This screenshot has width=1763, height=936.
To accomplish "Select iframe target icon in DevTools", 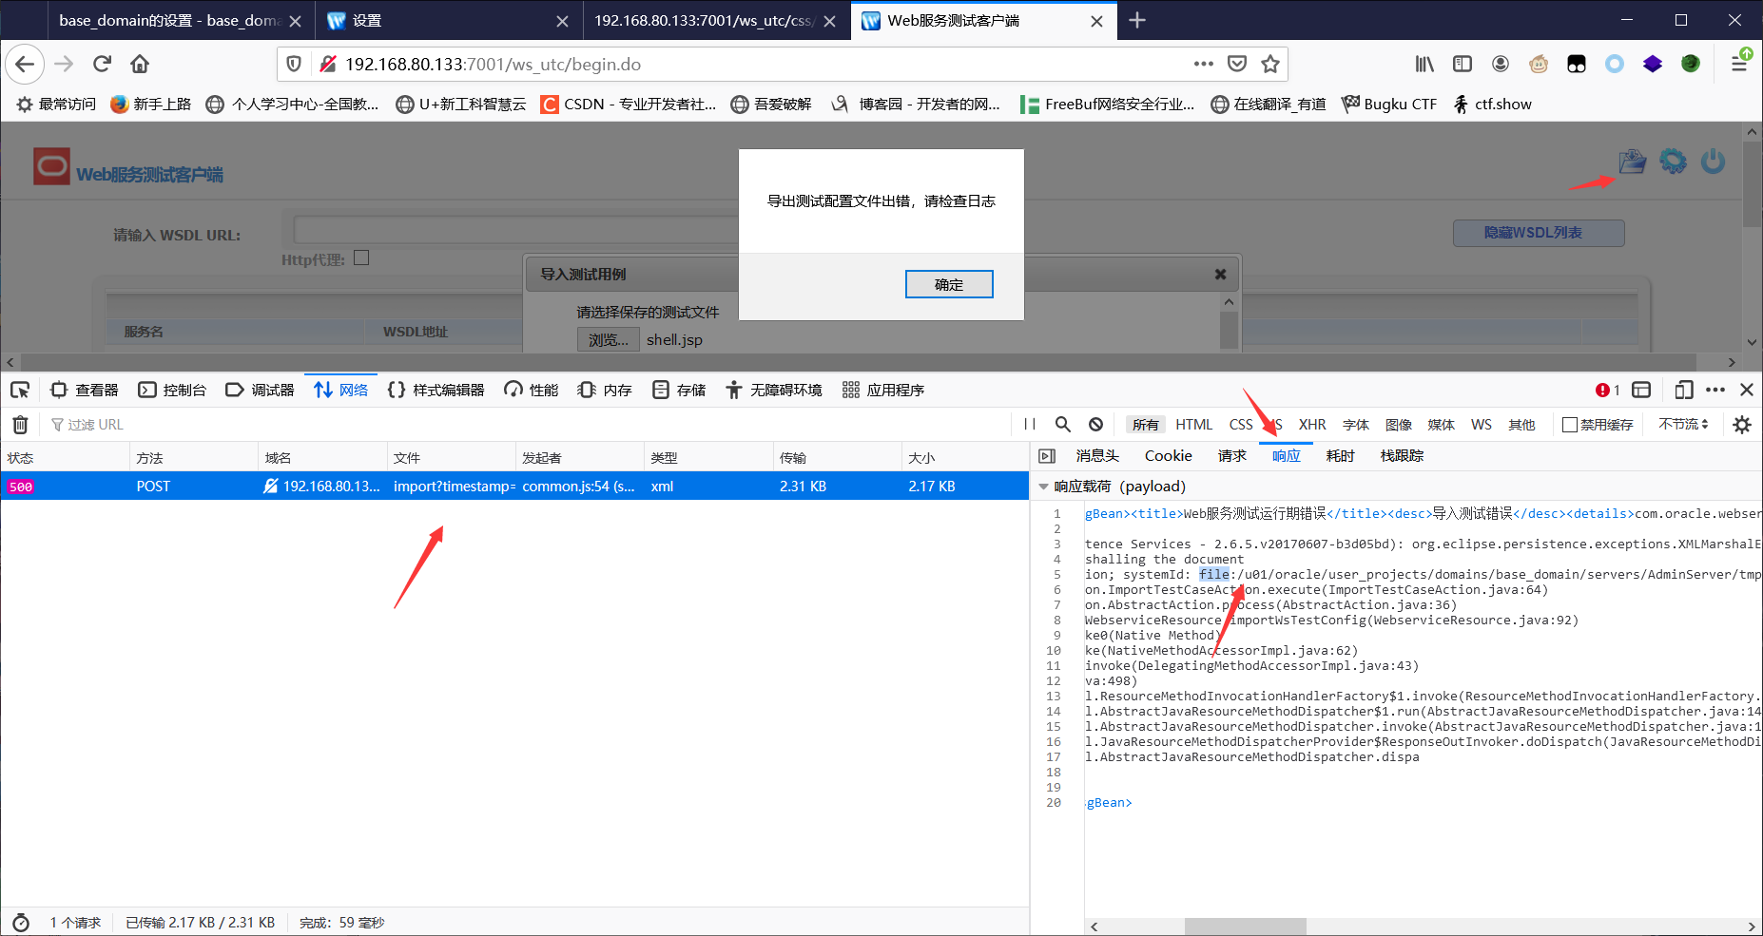I will pos(1641,390).
